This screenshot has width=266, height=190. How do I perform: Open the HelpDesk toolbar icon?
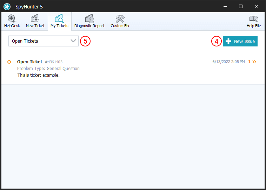[x=12, y=19]
